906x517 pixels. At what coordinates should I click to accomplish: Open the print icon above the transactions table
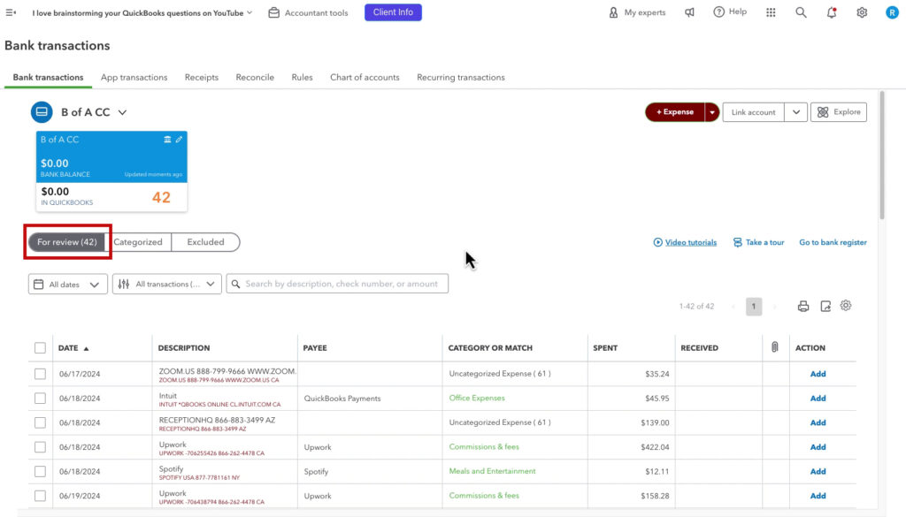coord(803,305)
